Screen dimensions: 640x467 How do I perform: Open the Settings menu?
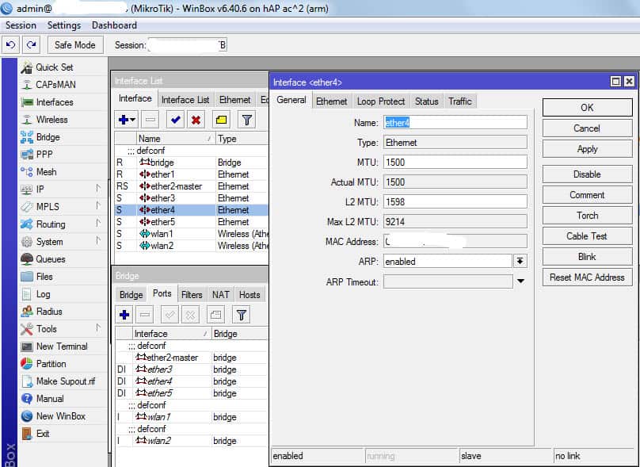tap(64, 25)
